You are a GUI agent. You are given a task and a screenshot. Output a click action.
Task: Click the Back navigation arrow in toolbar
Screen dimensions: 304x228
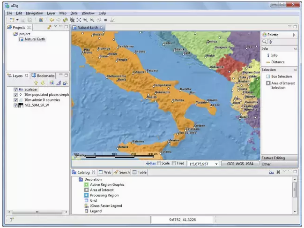(52, 20)
